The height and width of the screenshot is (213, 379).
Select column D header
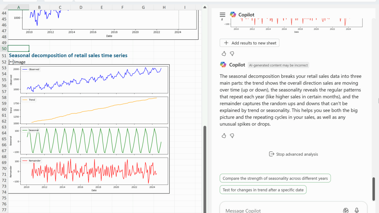[81, 7]
